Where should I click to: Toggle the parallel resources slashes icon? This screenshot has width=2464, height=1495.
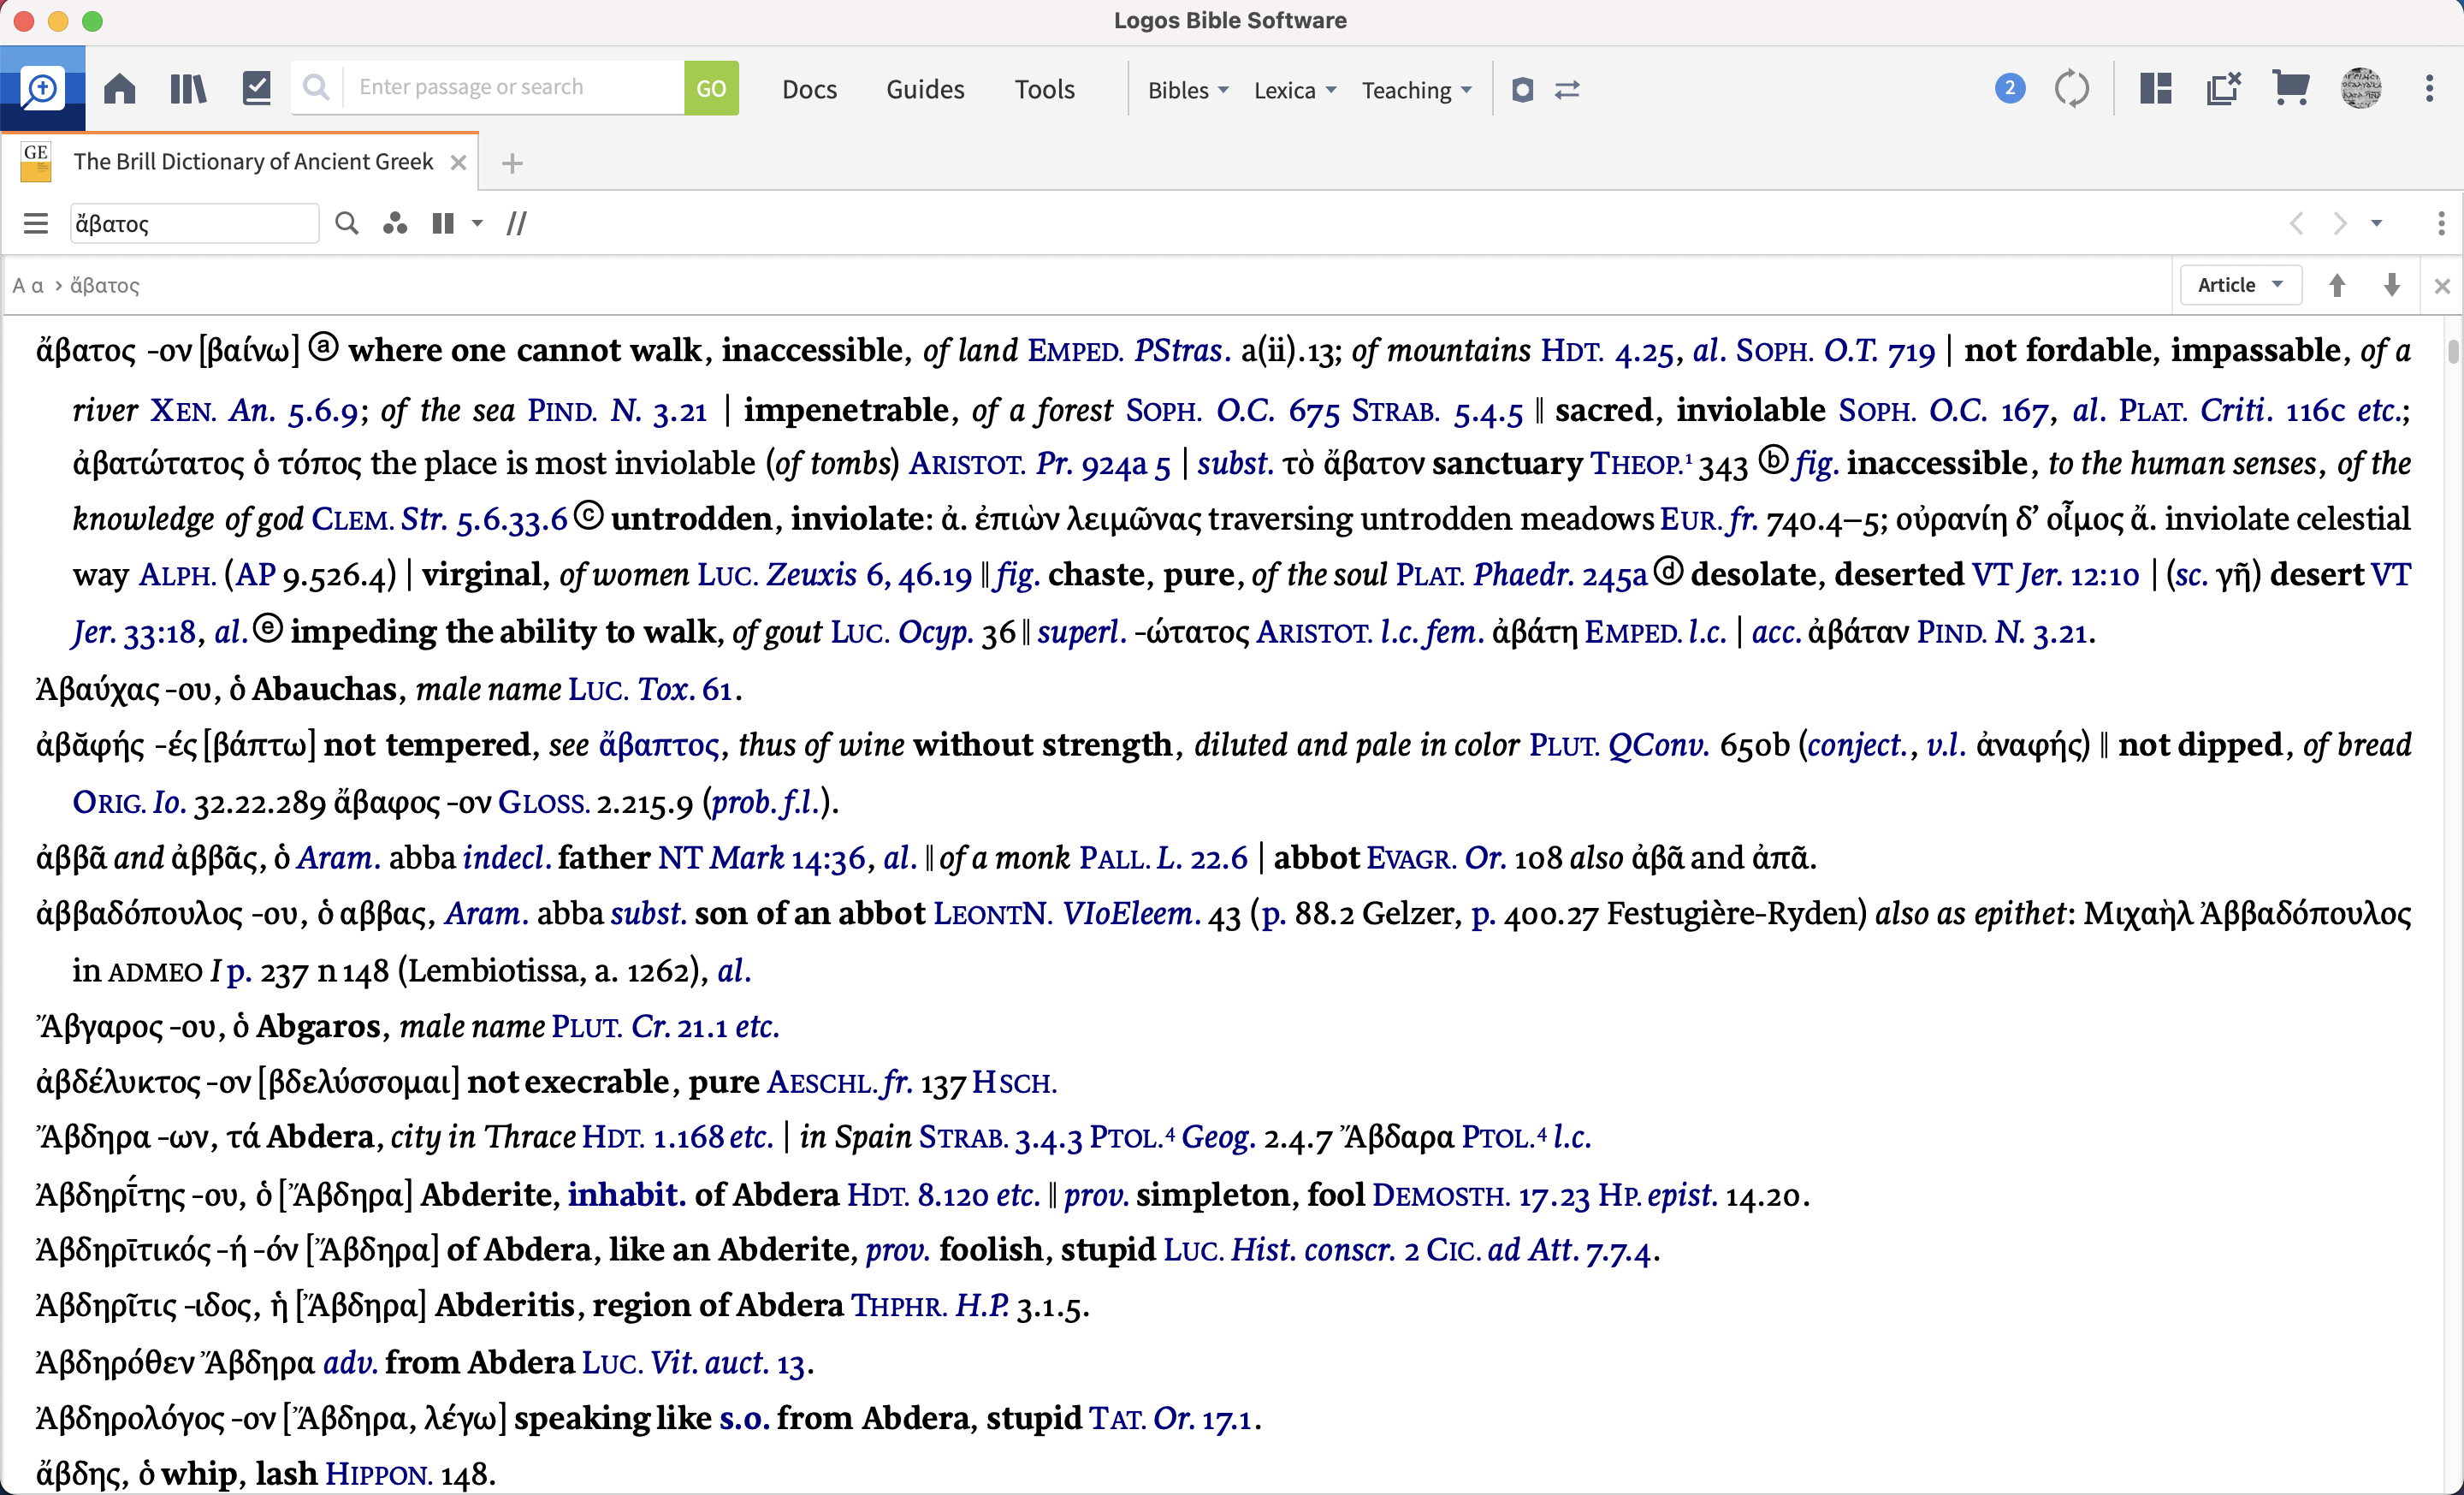click(516, 223)
